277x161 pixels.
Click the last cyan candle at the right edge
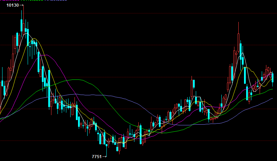tap(272, 78)
